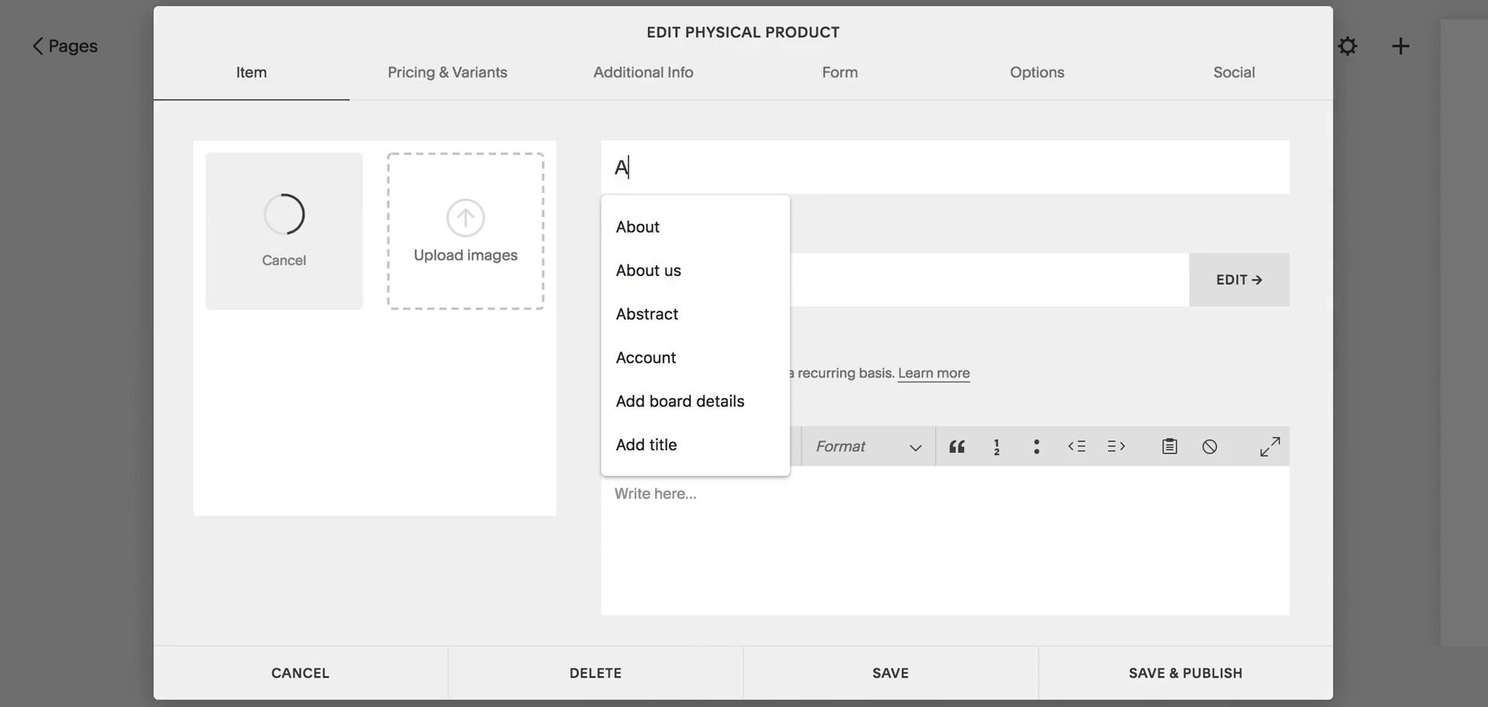Click the upload arrow icon
Image resolution: width=1488 pixels, height=707 pixels.
[x=466, y=218]
